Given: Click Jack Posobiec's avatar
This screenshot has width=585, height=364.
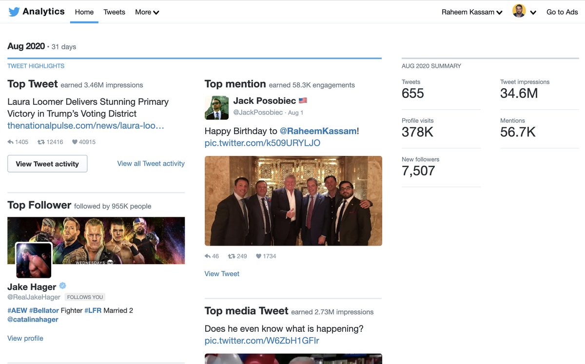Looking at the screenshot, I should tap(216, 108).
